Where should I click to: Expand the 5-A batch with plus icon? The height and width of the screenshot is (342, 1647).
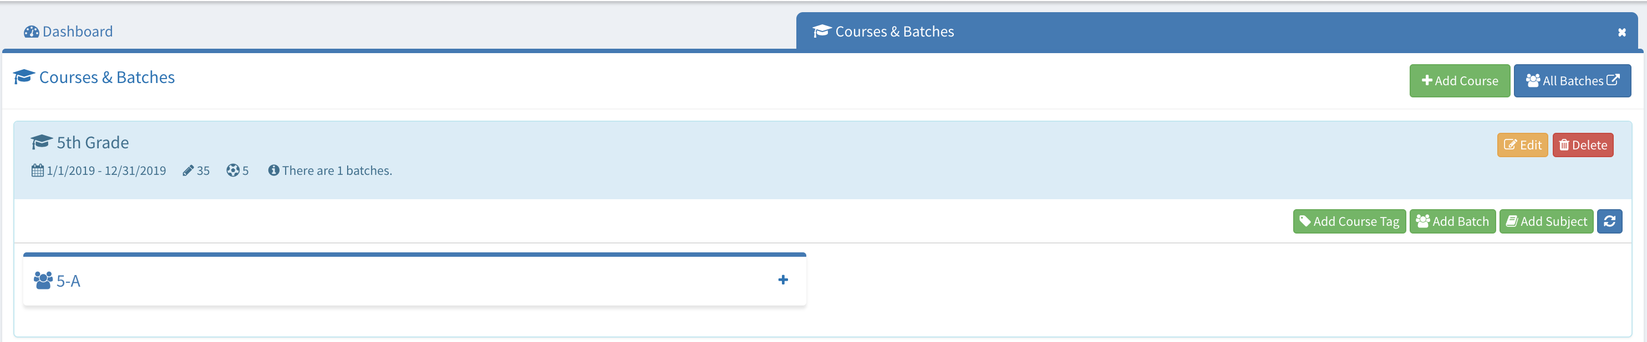[x=782, y=280]
